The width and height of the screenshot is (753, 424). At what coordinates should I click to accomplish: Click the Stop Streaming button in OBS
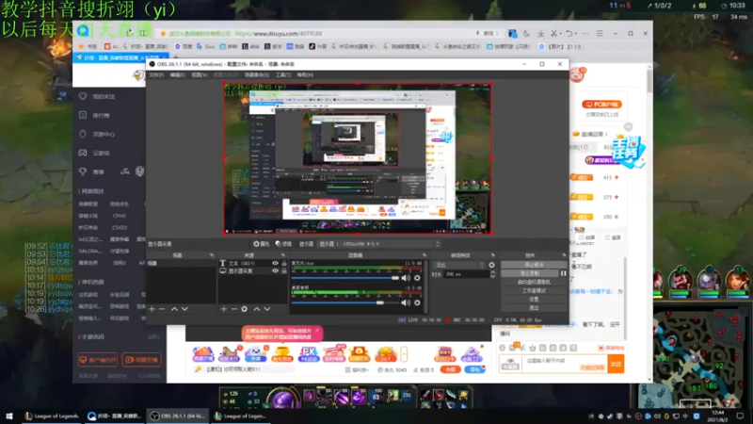[x=534, y=265]
